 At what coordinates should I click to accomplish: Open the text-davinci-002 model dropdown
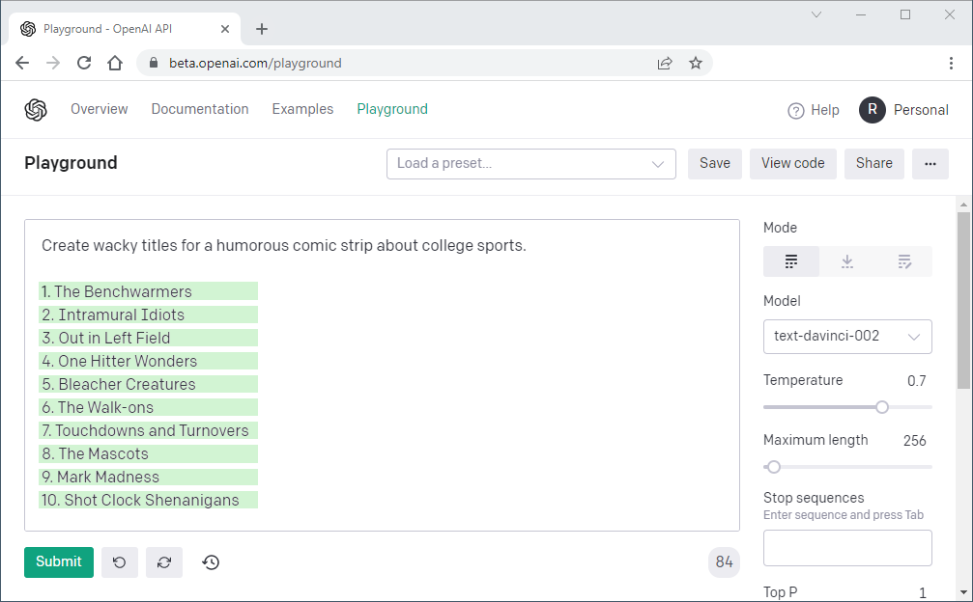847,337
